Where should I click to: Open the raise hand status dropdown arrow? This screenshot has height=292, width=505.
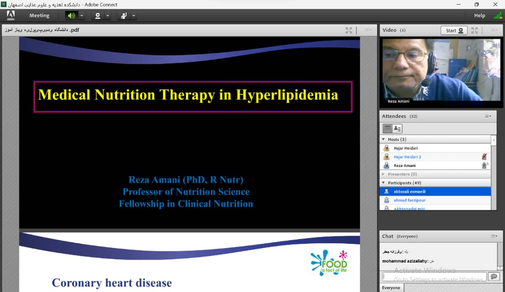(134, 15)
